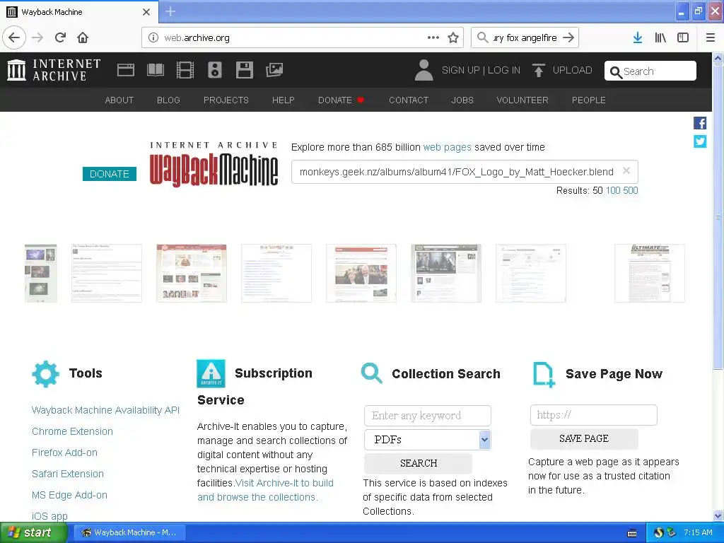The height and width of the screenshot is (543, 724).
Task: Go to the Firefox home page
Action: pyautogui.click(x=83, y=37)
